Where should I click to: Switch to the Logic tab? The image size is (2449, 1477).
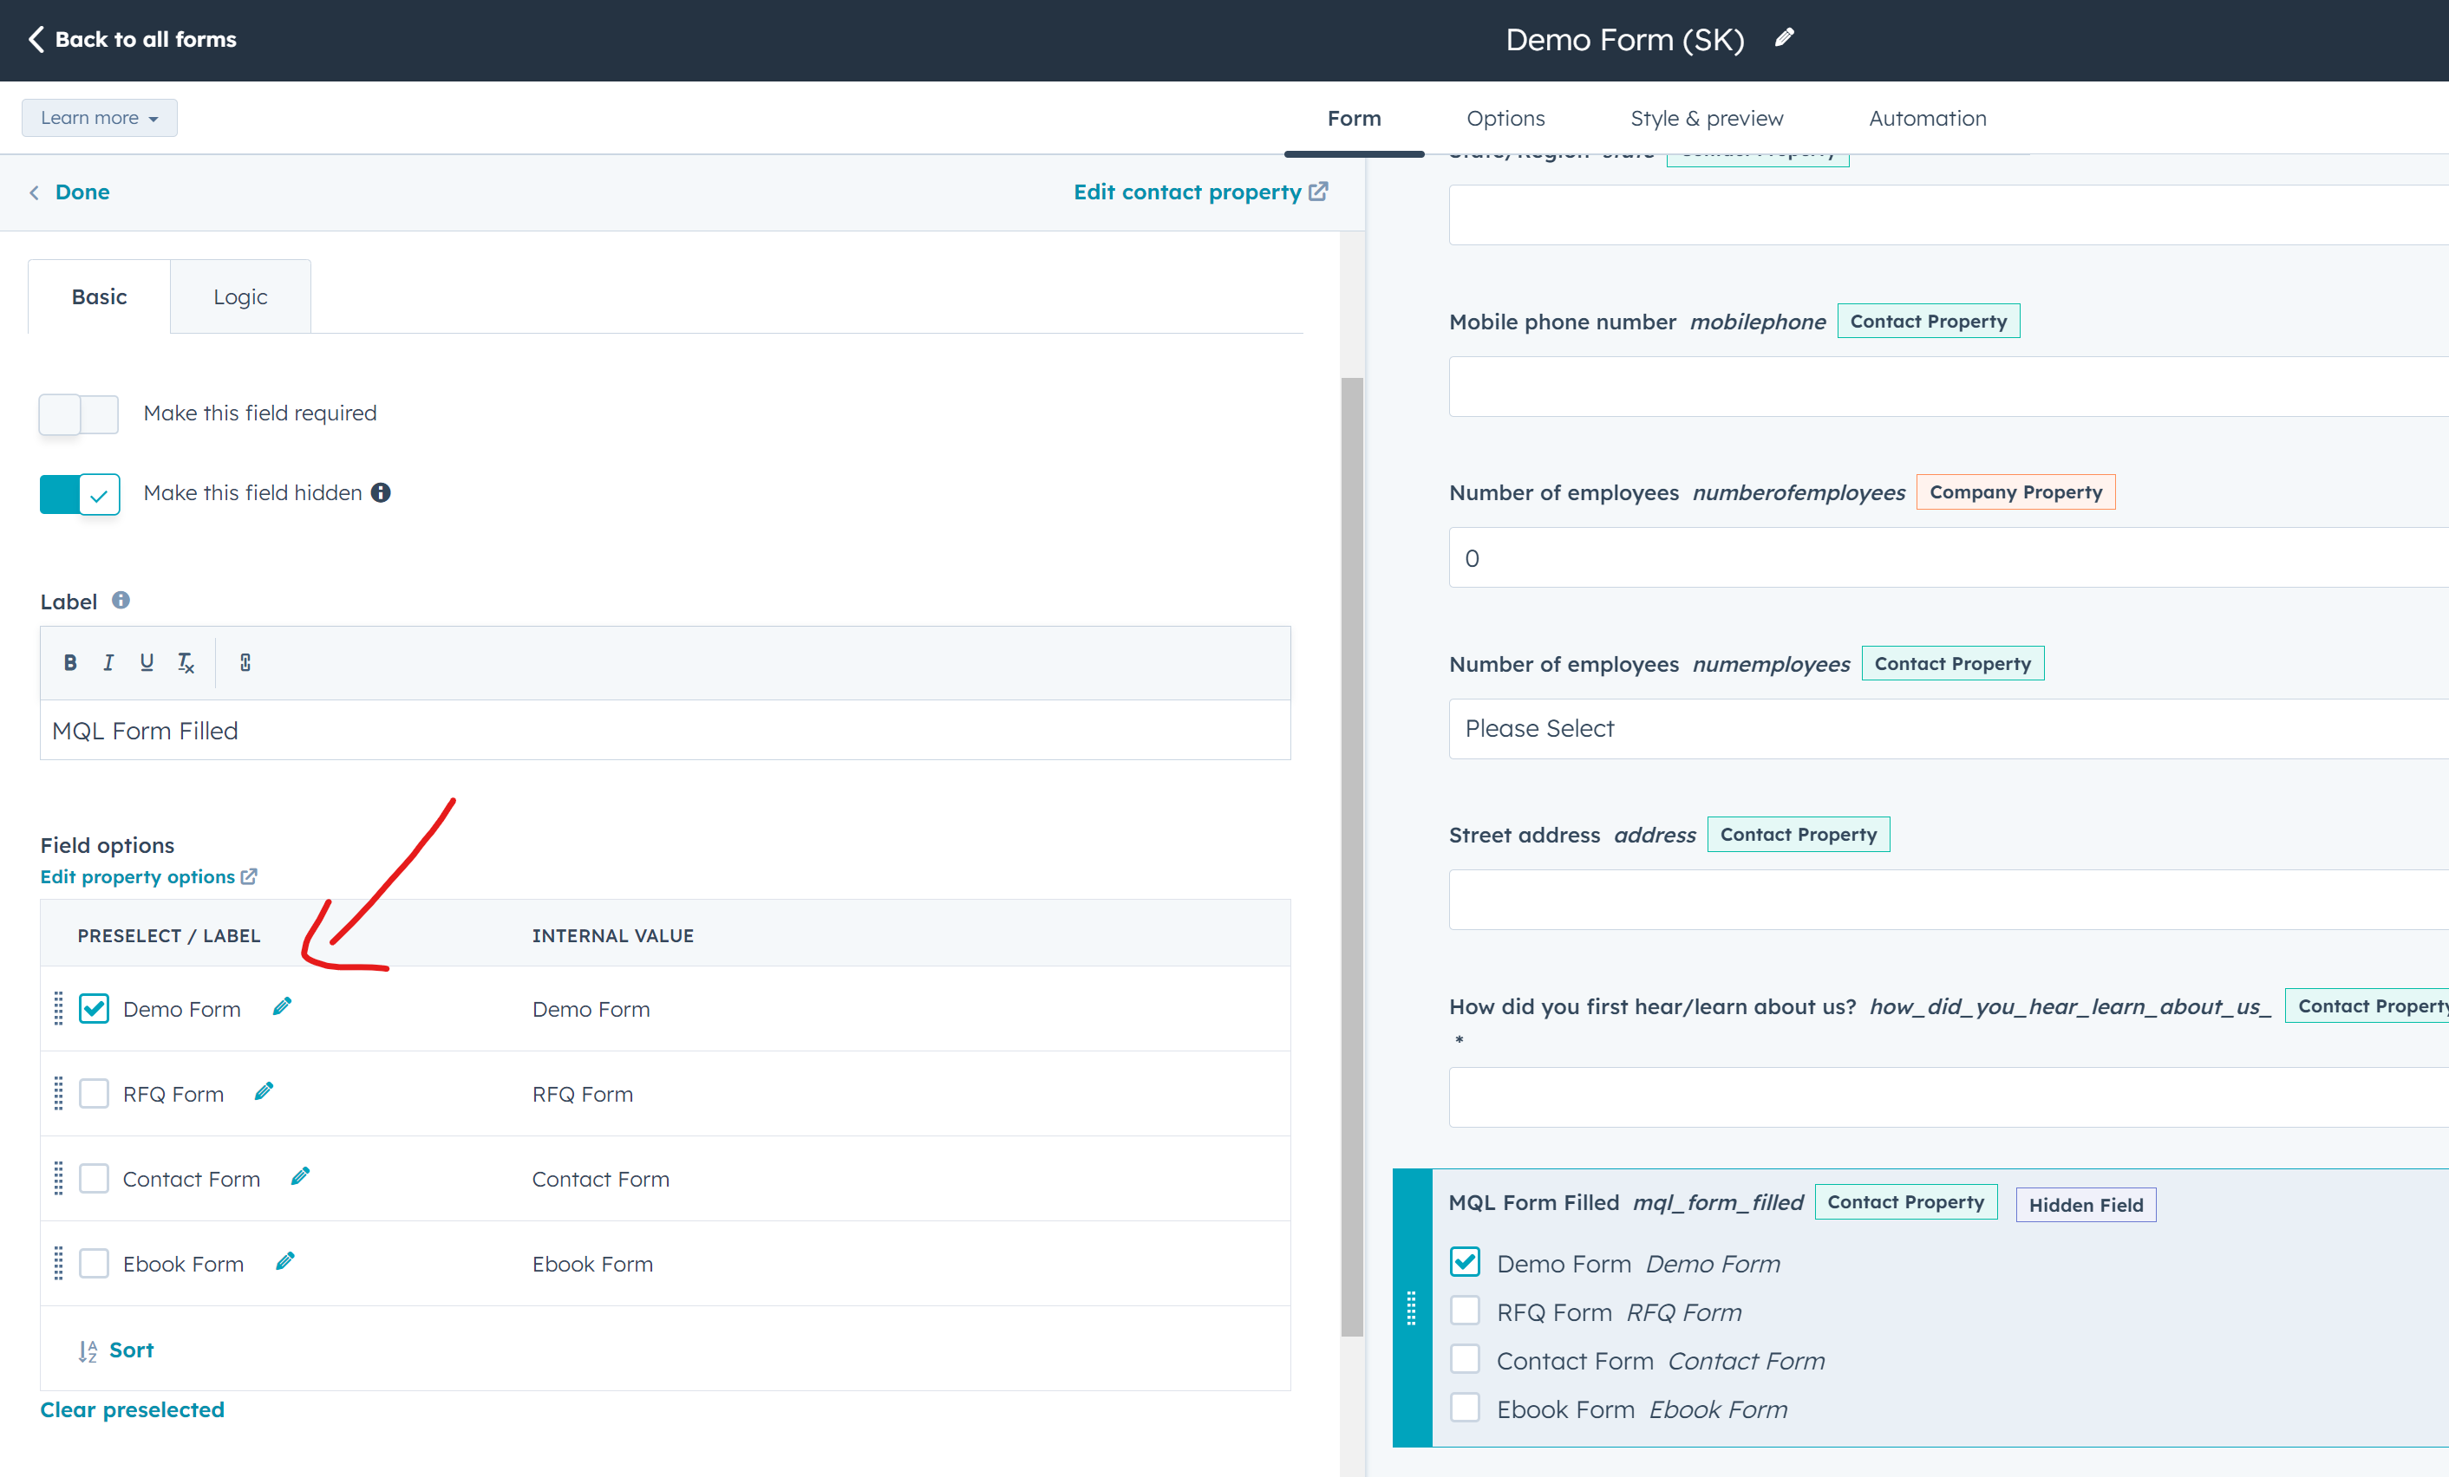point(239,296)
